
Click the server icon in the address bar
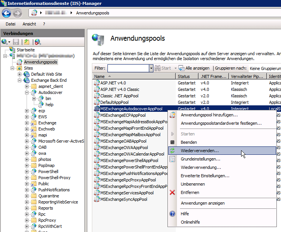pos(34,13)
